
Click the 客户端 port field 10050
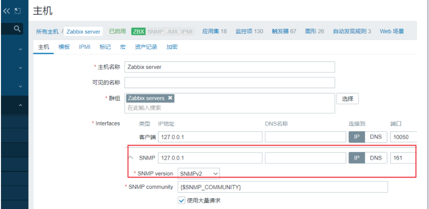point(404,137)
